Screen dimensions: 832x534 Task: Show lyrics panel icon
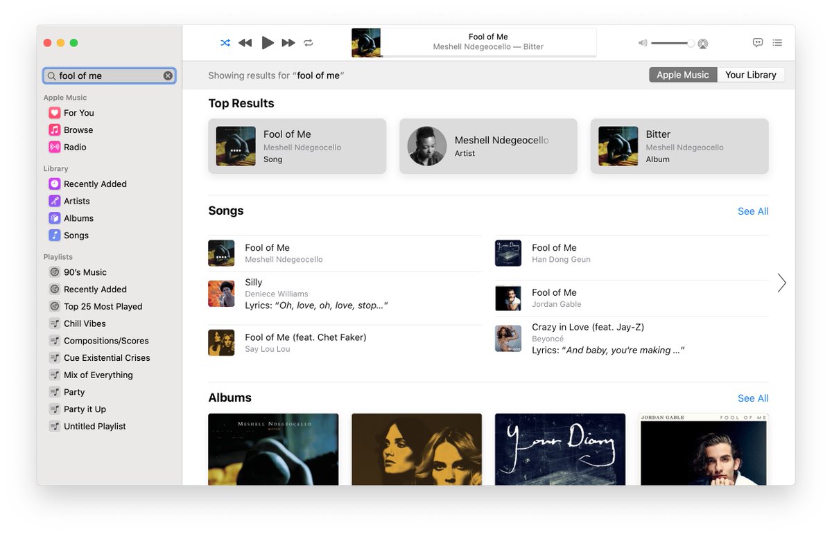tap(758, 43)
